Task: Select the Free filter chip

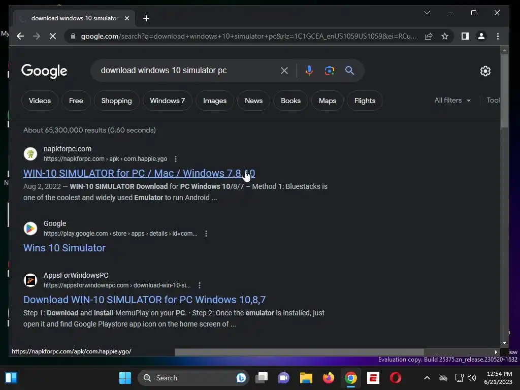Action: point(76,101)
